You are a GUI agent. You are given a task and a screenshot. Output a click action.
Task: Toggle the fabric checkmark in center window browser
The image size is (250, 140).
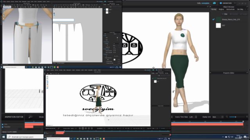(153, 79)
